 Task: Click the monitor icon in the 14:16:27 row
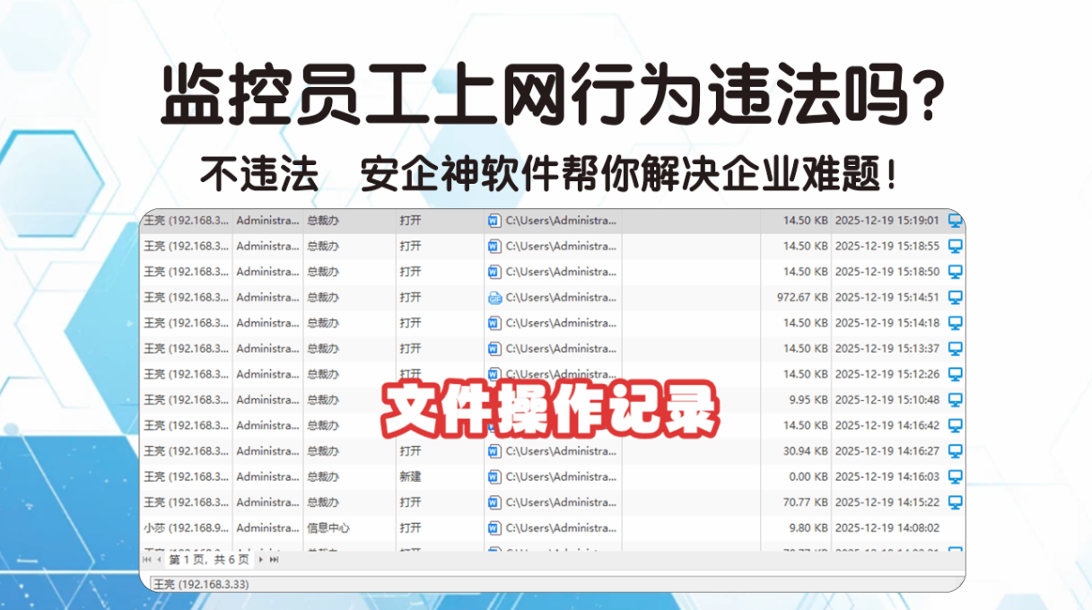(955, 451)
